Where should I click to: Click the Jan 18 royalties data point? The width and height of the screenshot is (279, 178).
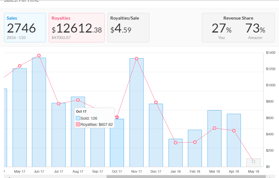click(176, 143)
